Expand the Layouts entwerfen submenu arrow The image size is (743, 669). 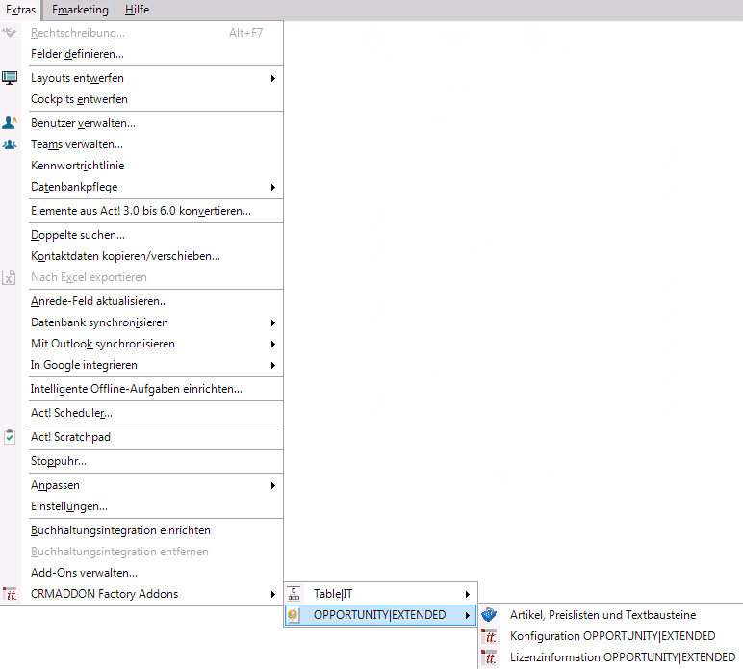click(x=273, y=78)
